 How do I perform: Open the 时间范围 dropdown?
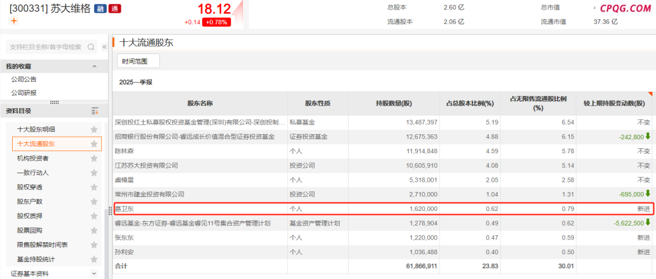138,61
